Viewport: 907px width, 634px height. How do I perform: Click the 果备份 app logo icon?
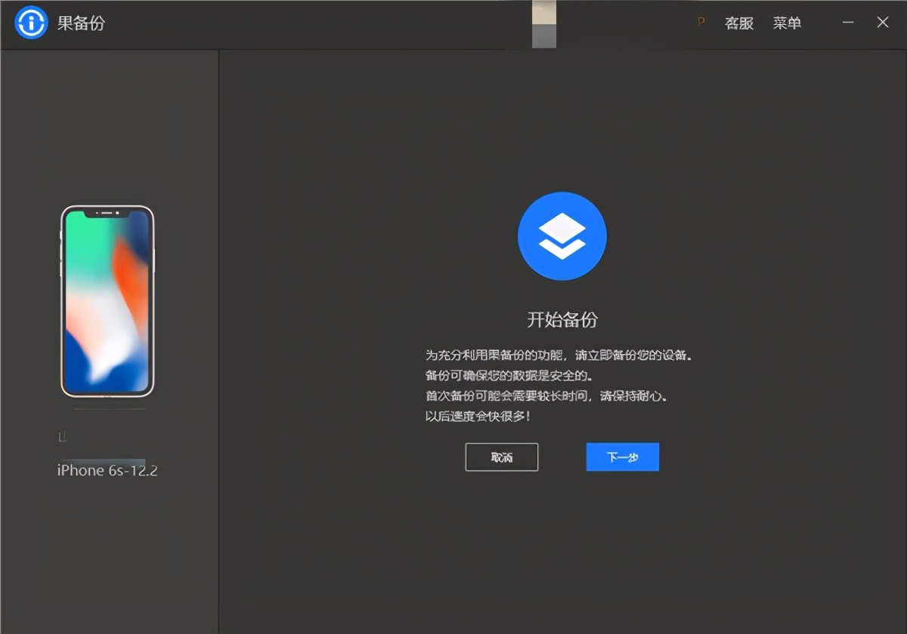pyautogui.click(x=30, y=23)
